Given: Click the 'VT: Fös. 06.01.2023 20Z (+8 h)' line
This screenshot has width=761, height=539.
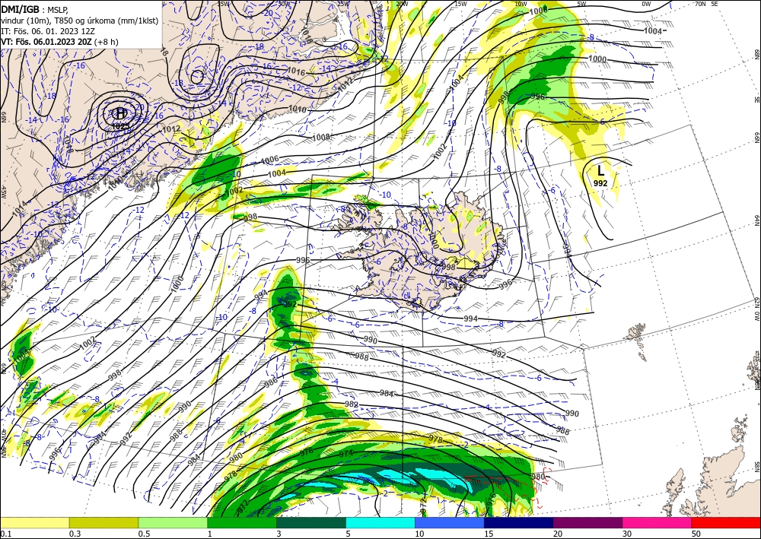Looking at the screenshot, I should [59, 42].
